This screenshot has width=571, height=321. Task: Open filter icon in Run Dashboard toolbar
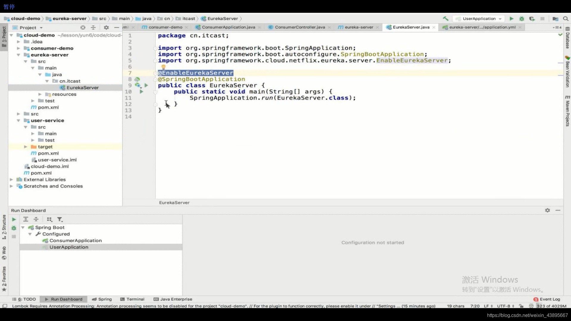[60, 219]
